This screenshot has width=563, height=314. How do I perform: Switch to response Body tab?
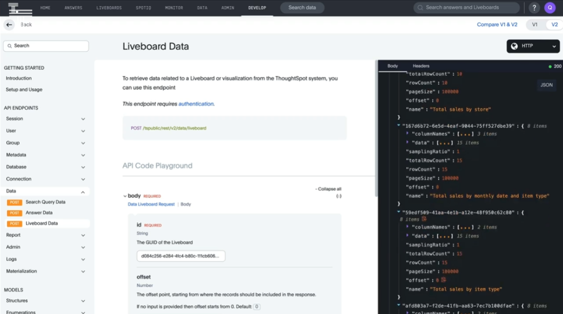tap(392, 66)
